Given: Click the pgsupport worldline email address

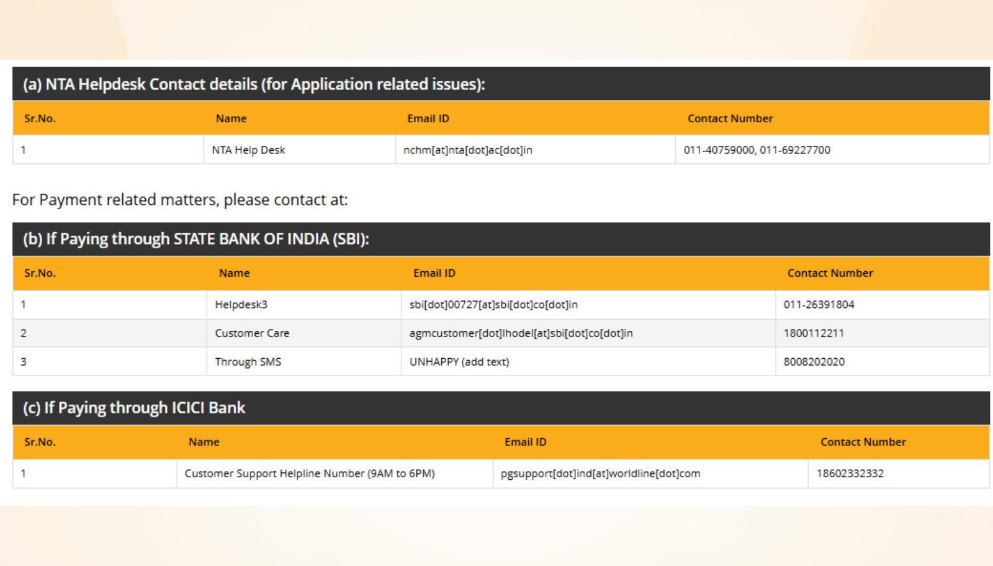Looking at the screenshot, I should [x=600, y=474].
